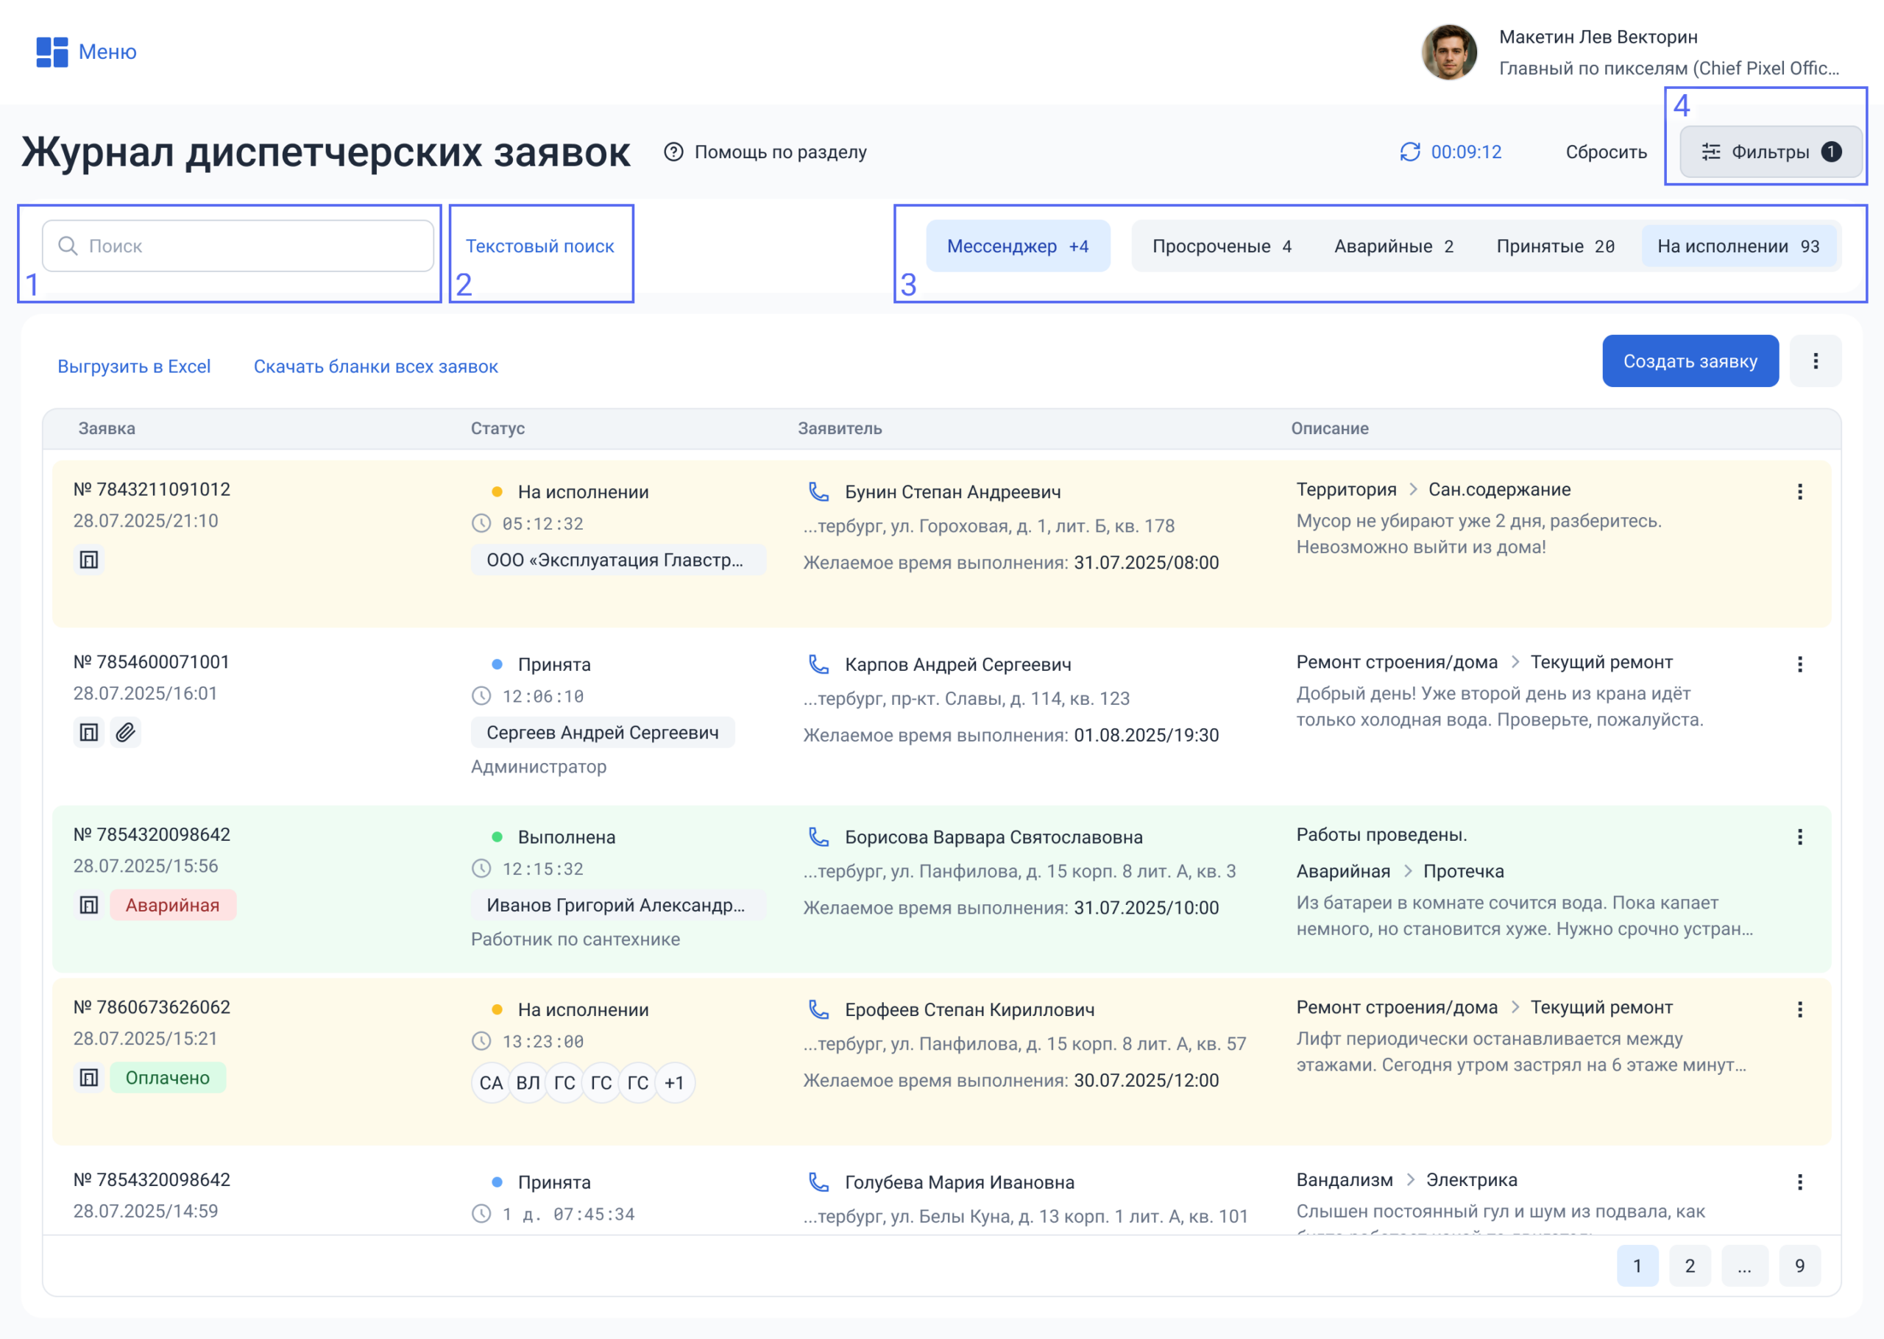Go to page 2 of the list

pyautogui.click(x=1690, y=1265)
